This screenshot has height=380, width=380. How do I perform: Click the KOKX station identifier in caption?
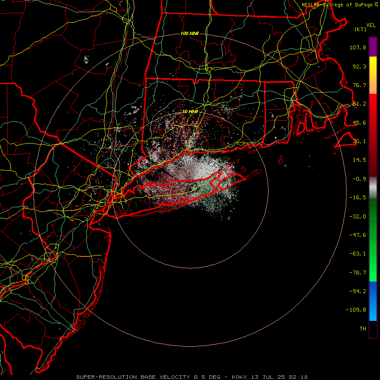[239, 377]
